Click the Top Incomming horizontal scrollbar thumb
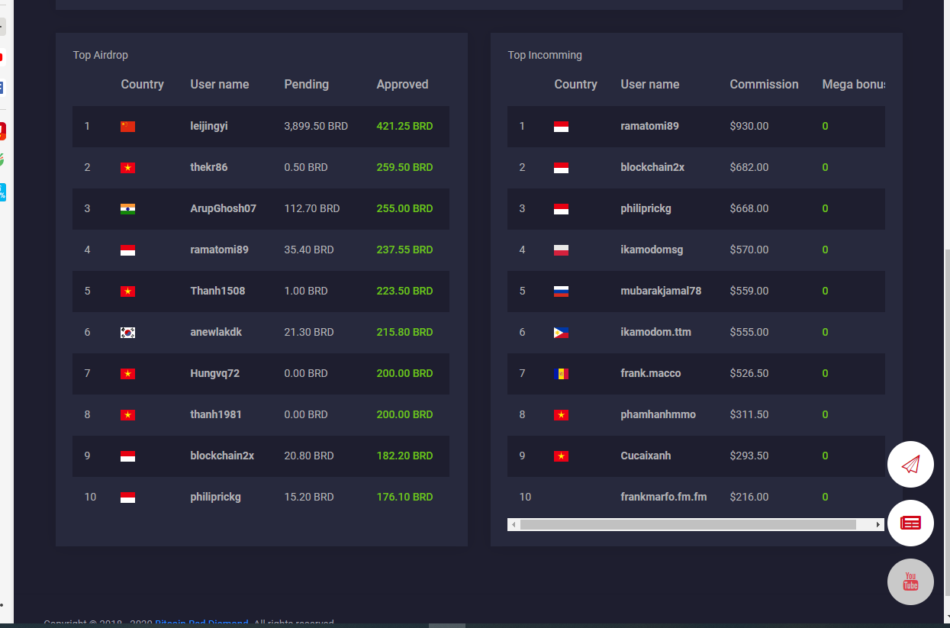 coord(688,525)
